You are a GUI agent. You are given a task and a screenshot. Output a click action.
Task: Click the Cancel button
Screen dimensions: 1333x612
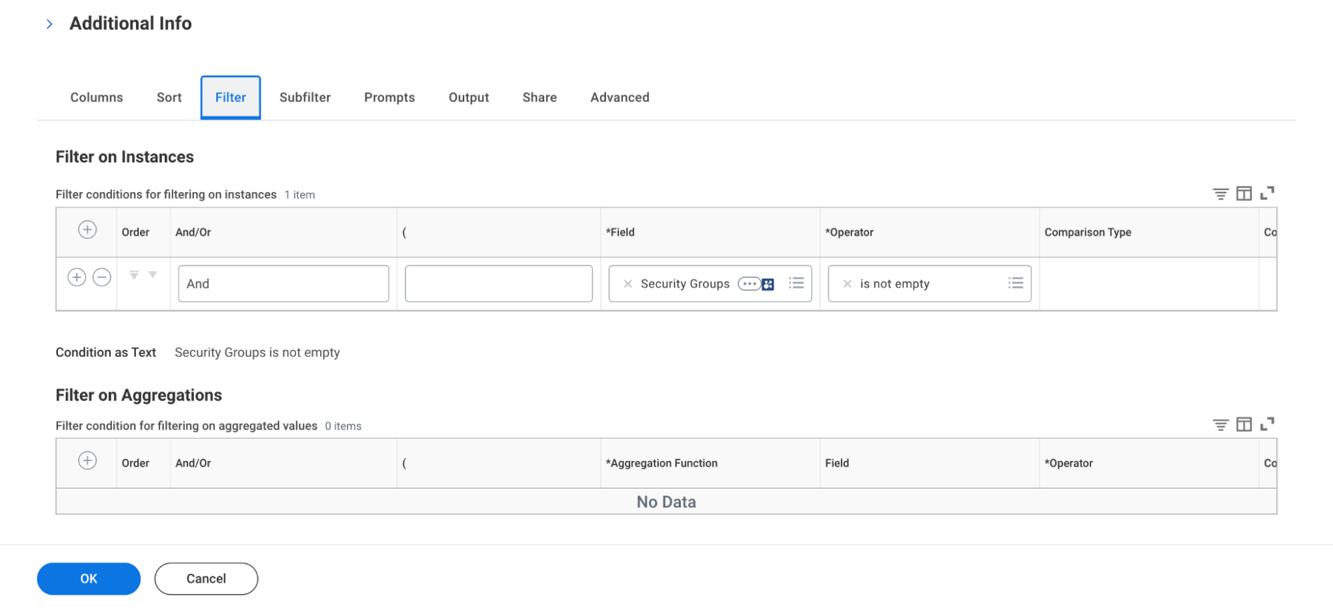[x=206, y=579]
